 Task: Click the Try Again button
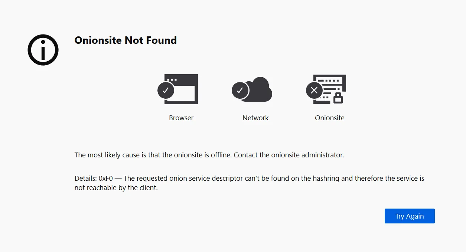click(410, 216)
